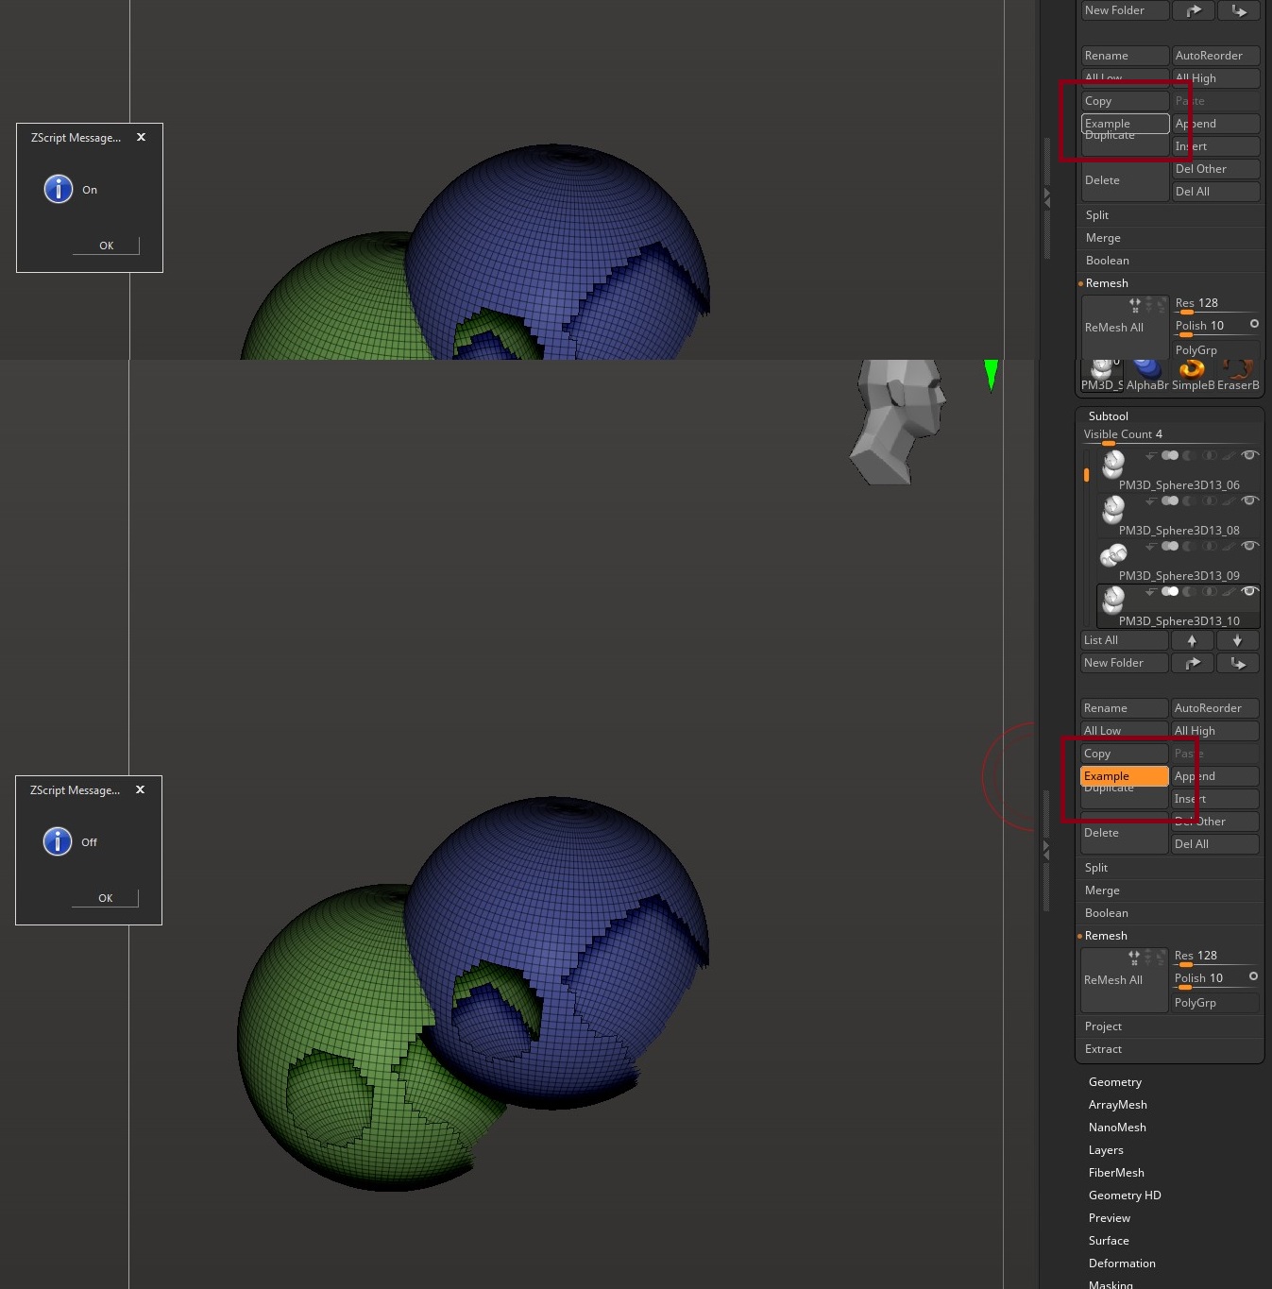Toggle visibility of PM3D_Sphere3D13_09 subtool
The image size is (1272, 1289).
(x=1249, y=547)
